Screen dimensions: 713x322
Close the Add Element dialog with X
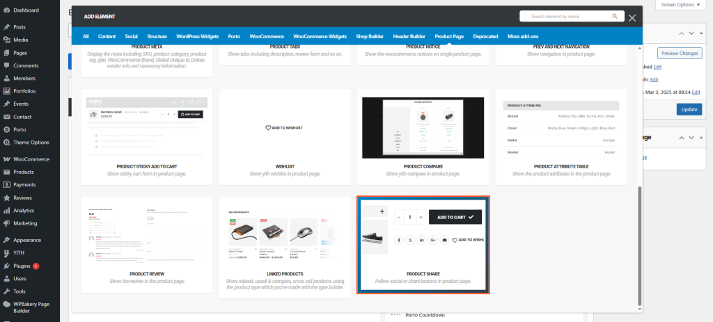(632, 17)
